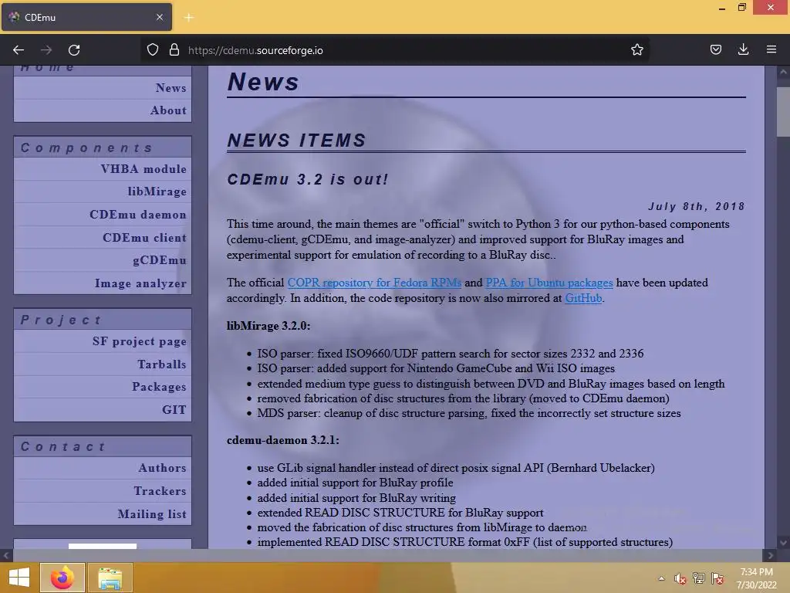Image resolution: width=790 pixels, height=593 pixels.
Task: Click the site security padlock icon
Action: (x=174, y=49)
